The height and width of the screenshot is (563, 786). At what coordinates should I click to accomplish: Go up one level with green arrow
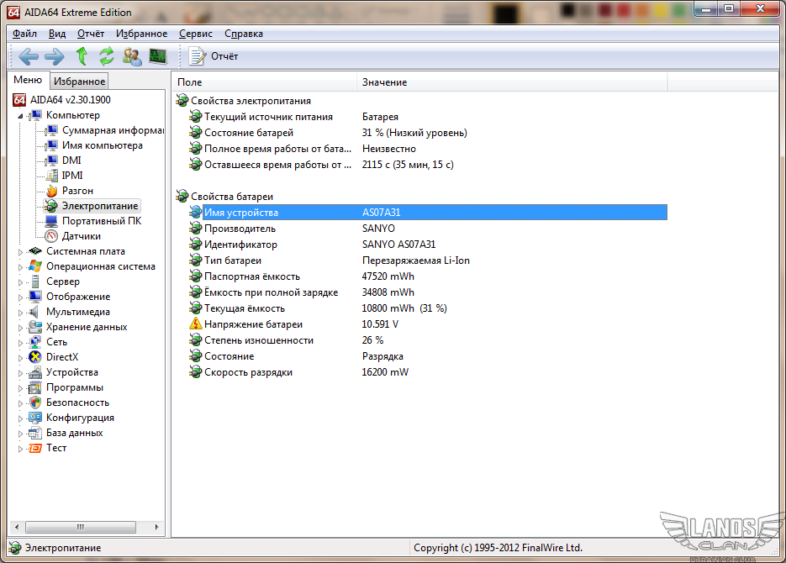click(x=82, y=56)
